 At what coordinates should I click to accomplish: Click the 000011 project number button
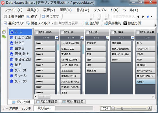click(x=45, y=43)
